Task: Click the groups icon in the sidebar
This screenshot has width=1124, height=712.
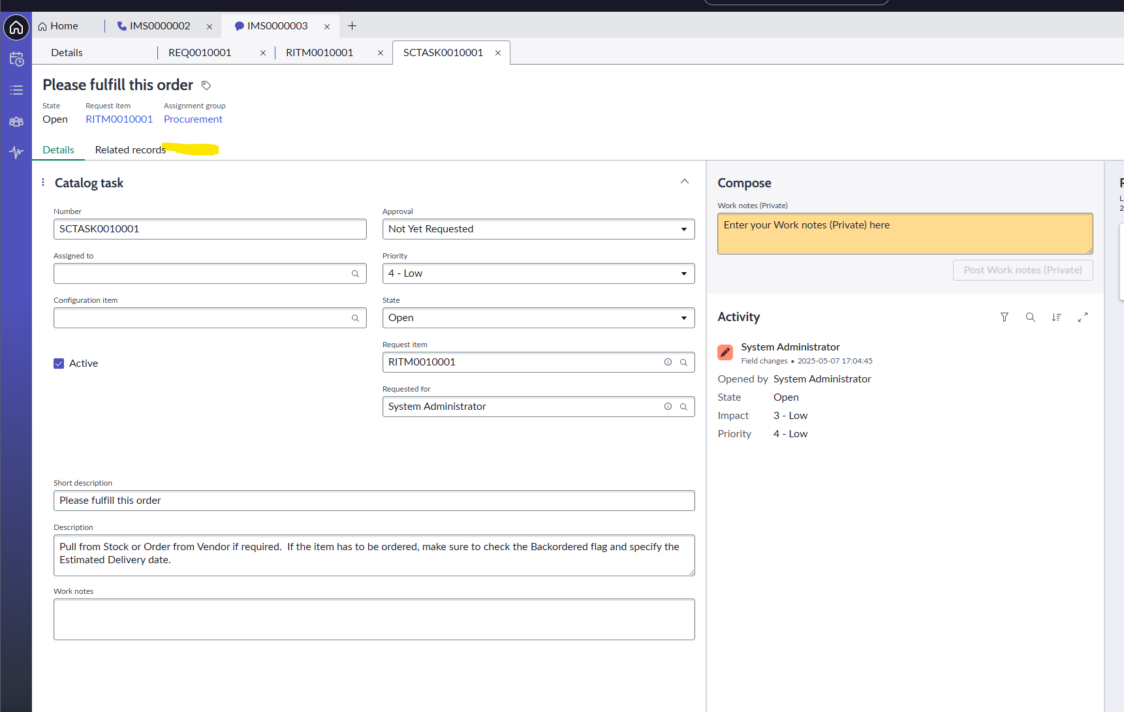Action: point(16,121)
